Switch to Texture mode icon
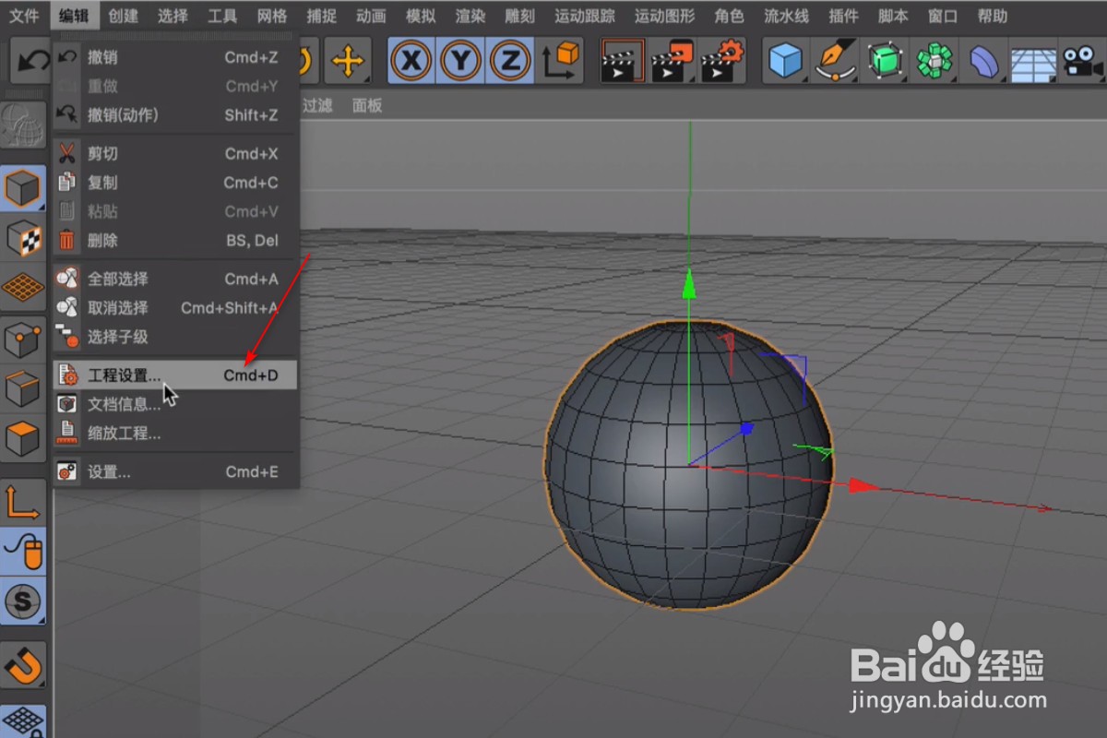Image resolution: width=1107 pixels, height=738 pixels. coord(23,238)
